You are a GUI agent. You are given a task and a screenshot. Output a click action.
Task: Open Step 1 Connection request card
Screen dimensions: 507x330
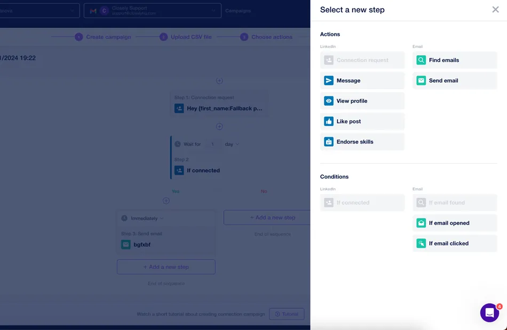[219, 103]
